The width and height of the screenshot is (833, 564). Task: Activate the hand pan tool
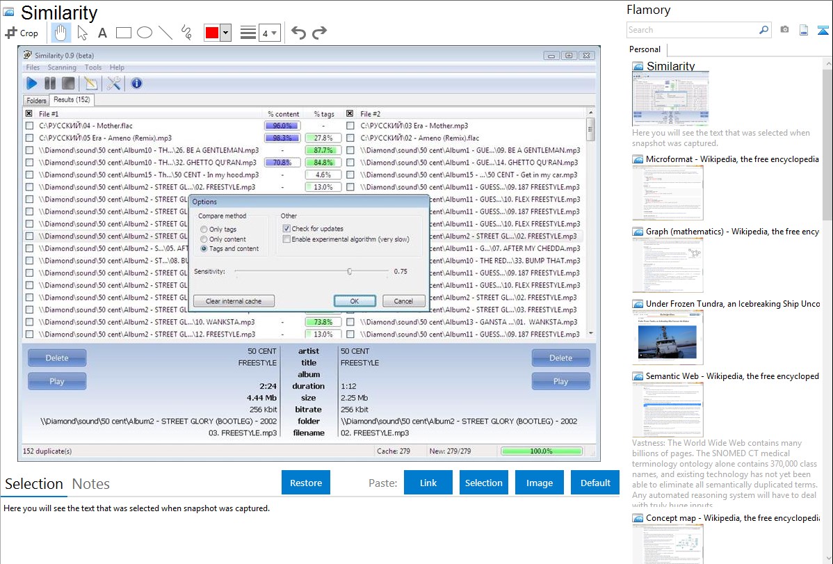click(x=60, y=33)
